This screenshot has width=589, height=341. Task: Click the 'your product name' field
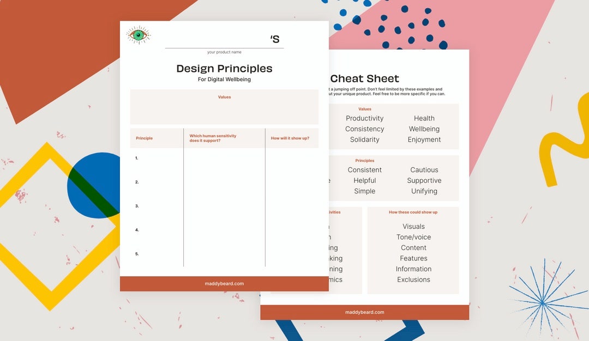click(x=224, y=52)
